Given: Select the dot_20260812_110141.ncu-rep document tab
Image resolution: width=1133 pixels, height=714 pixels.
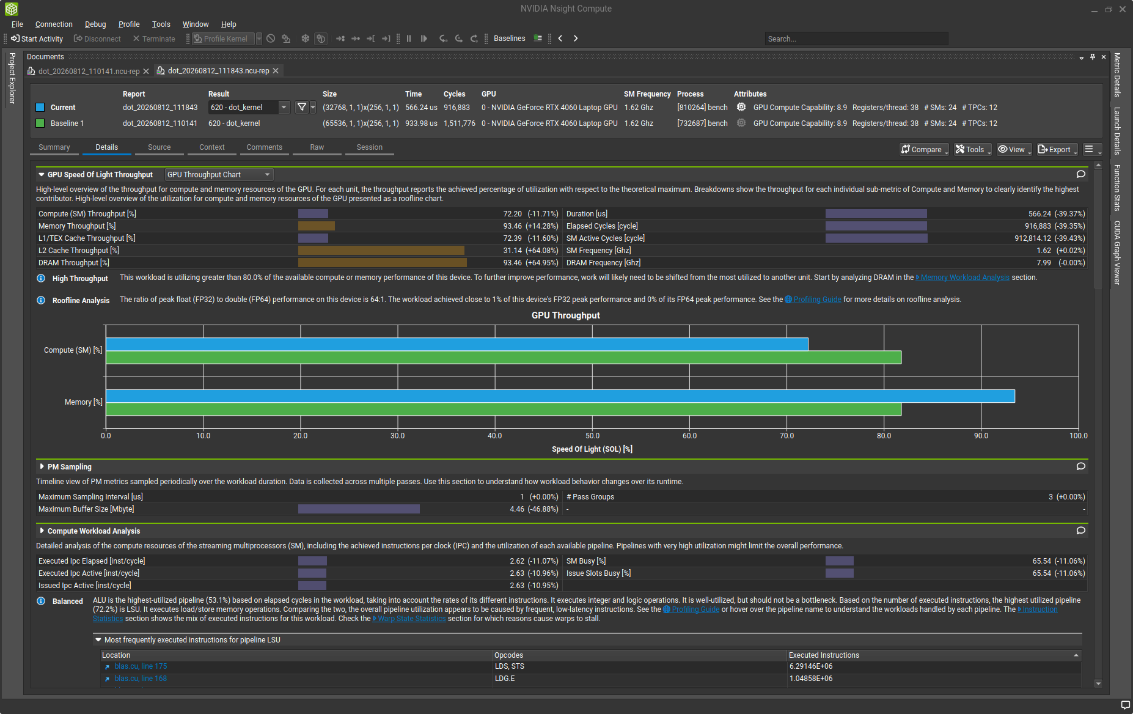Looking at the screenshot, I should 89,71.
